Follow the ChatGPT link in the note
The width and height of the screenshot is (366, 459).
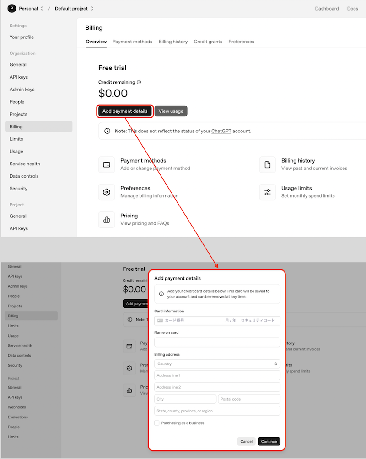221,131
